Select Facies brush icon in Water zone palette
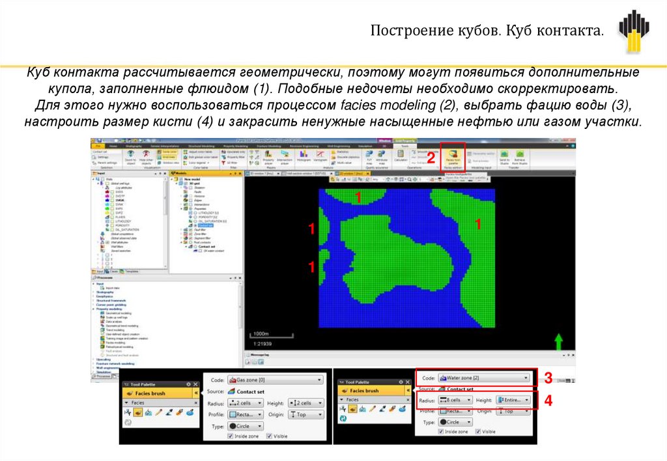This screenshot has height=461, width=667. point(352,409)
